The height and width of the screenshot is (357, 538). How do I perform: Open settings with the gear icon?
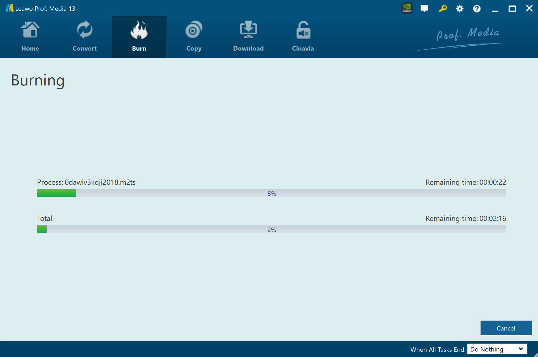(x=460, y=9)
